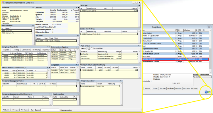Click the Personeninformation window title icon
213x113 pixels.
pyautogui.click(x=3, y=2)
